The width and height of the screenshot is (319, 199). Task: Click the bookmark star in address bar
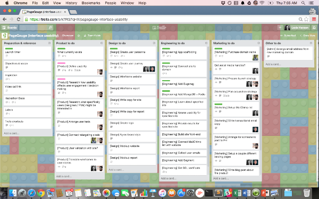click(306, 19)
